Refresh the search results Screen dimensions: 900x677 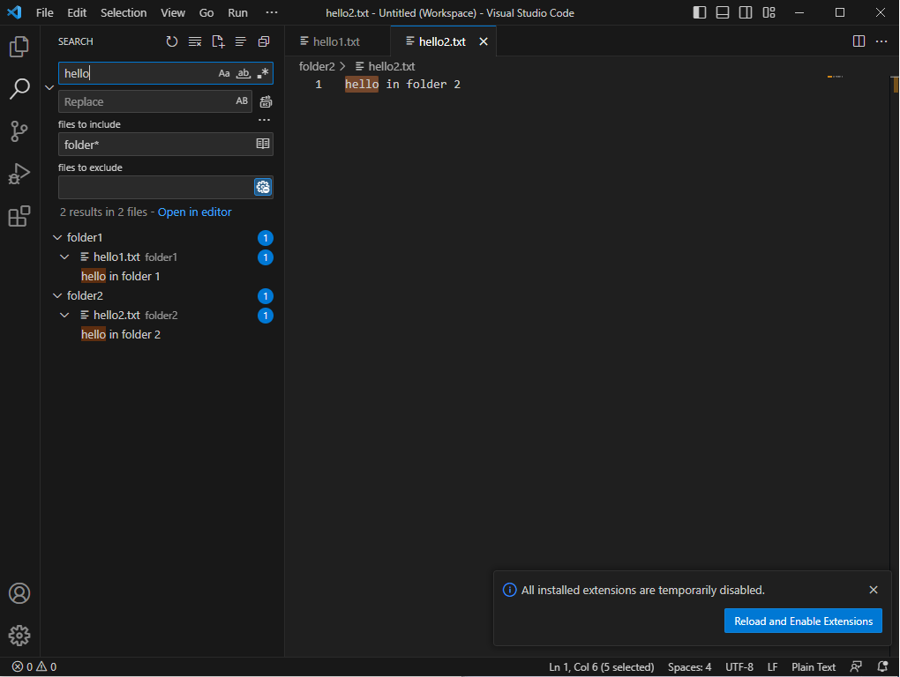(171, 41)
